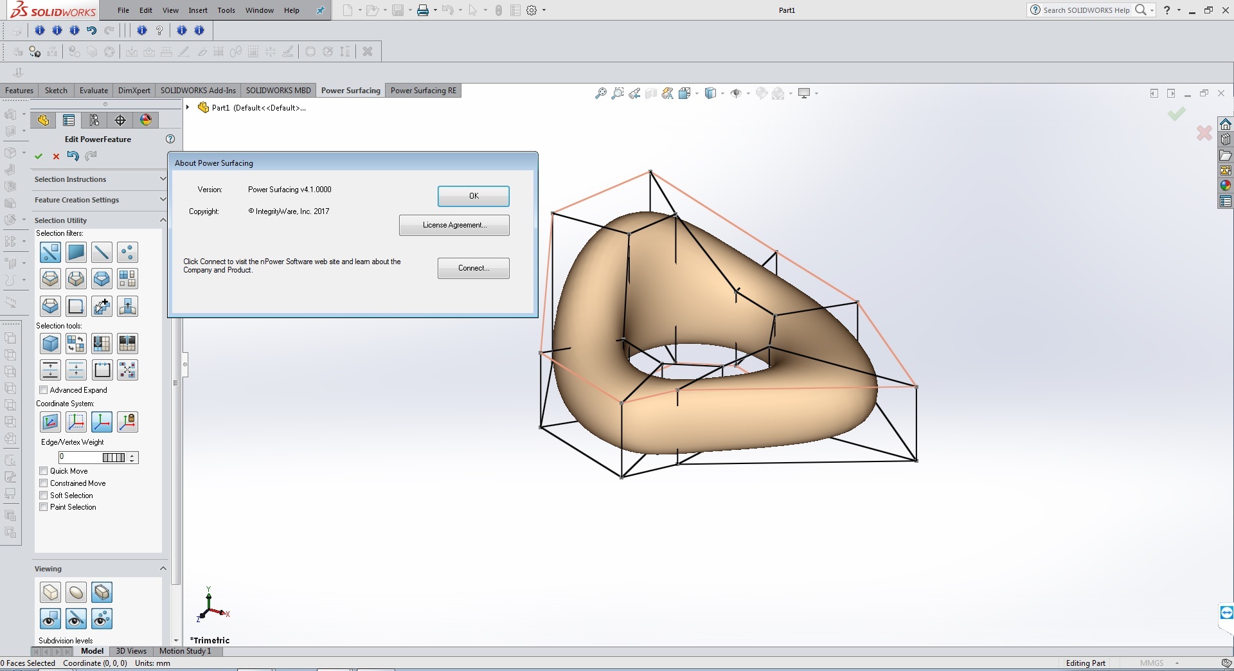1234x671 pixels.
Task: Open Appearances color ball in task pane
Action: point(1226,186)
